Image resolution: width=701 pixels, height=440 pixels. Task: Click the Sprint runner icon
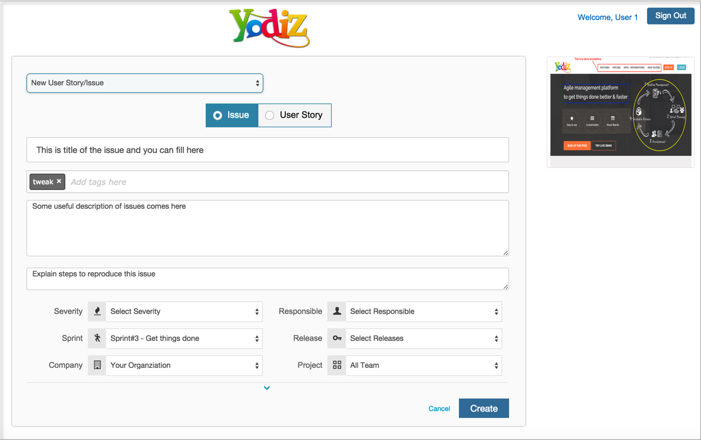97,338
